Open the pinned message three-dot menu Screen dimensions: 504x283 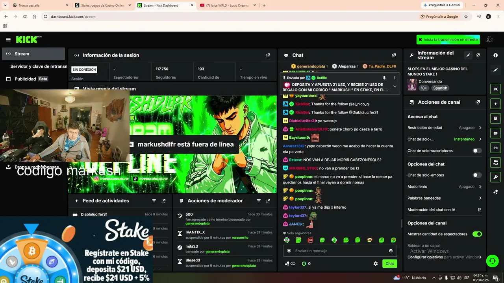pyautogui.click(x=395, y=78)
